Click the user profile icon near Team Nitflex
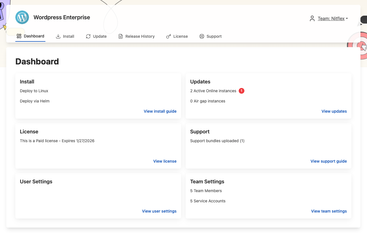The width and height of the screenshot is (367, 233). coord(312,18)
